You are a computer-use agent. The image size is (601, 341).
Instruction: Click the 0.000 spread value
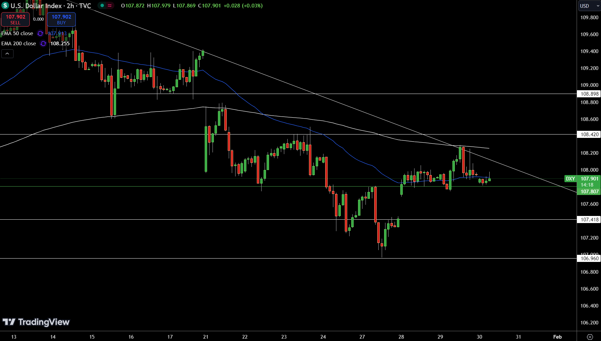(38, 19)
